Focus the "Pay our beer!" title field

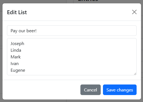click(72, 31)
